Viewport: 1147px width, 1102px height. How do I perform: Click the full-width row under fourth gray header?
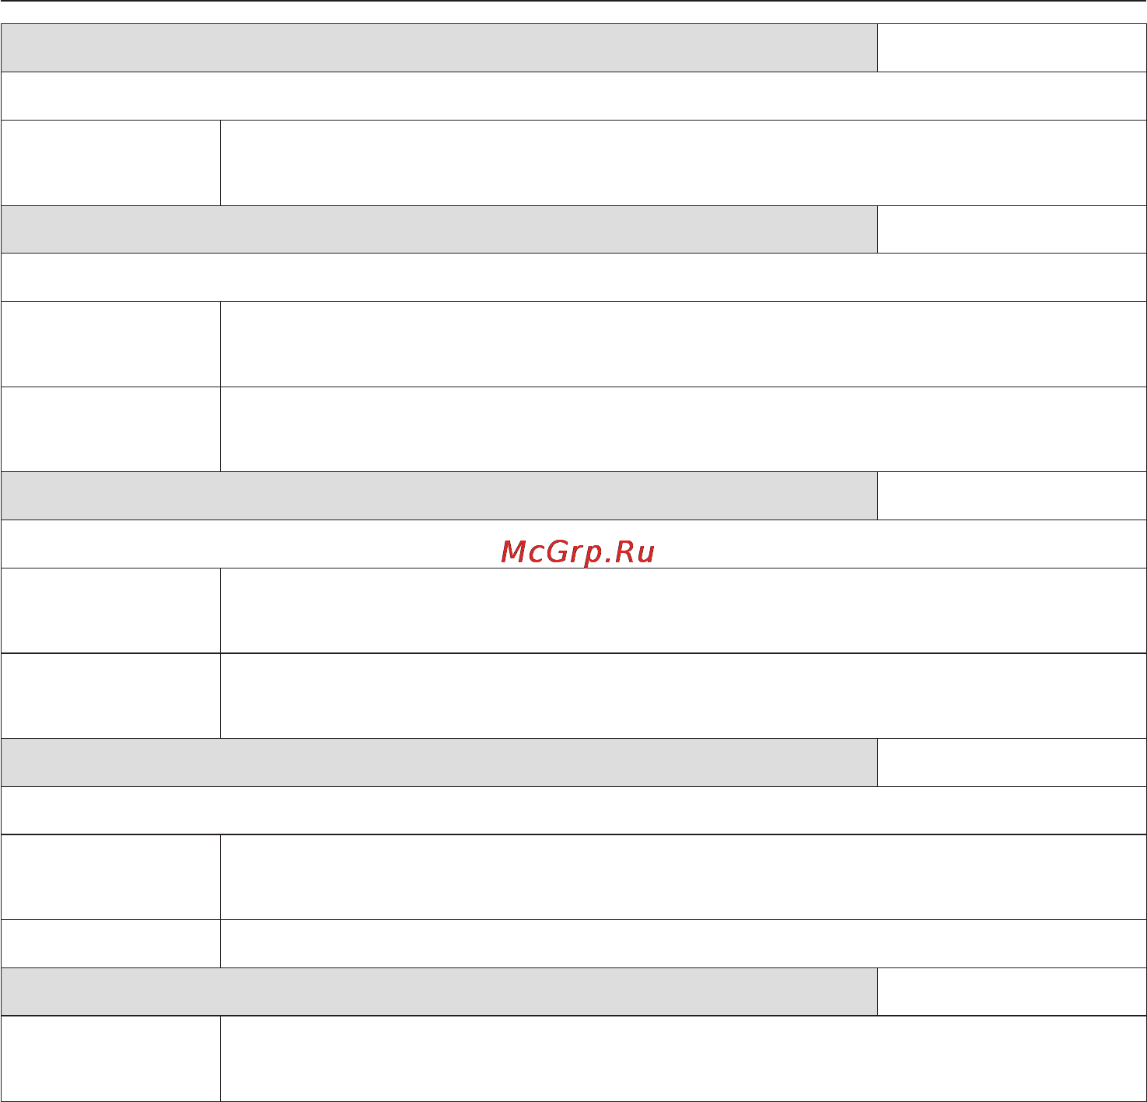point(574,810)
